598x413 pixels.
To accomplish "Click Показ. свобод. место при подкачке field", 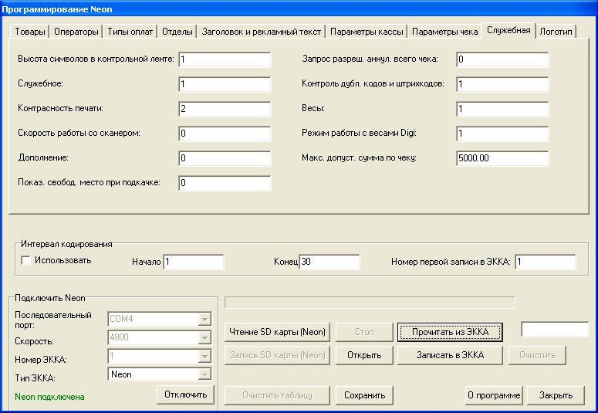I will click(x=225, y=183).
